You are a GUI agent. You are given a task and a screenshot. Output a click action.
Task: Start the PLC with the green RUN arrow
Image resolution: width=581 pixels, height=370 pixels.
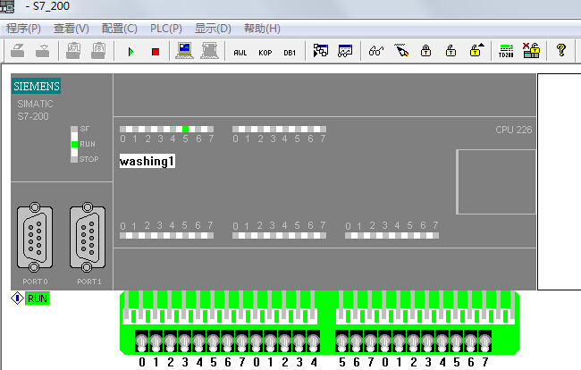[x=131, y=52]
